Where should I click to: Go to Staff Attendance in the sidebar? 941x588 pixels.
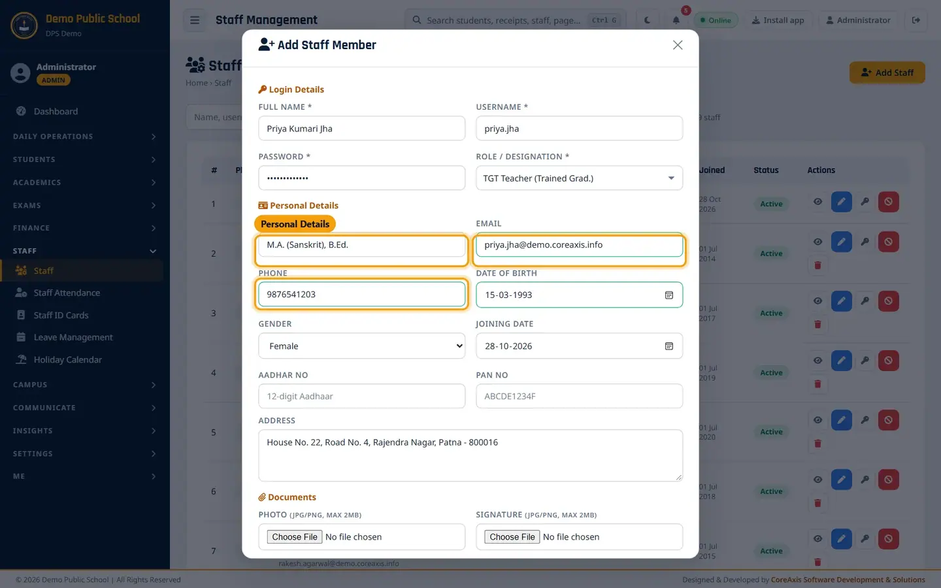pos(82,293)
